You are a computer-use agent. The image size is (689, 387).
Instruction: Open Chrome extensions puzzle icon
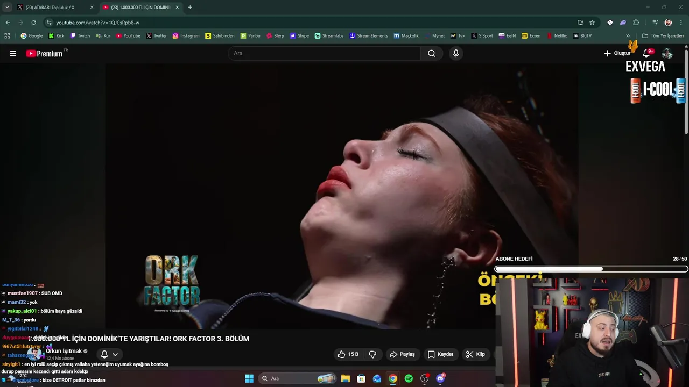636,23
